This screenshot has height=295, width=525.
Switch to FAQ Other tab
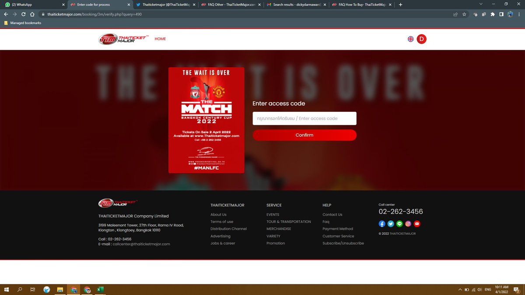click(231, 4)
